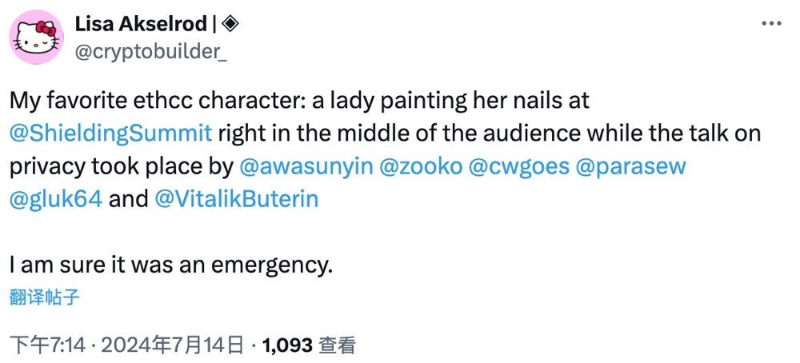Click the 2024年7月14日 post date
The width and height of the screenshot is (800, 363).
(172, 345)
